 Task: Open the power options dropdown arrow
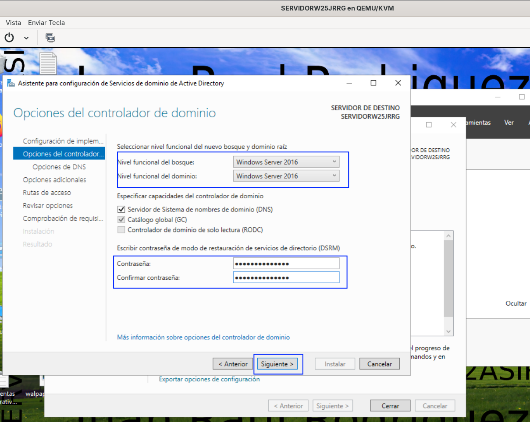pyautogui.click(x=26, y=38)
